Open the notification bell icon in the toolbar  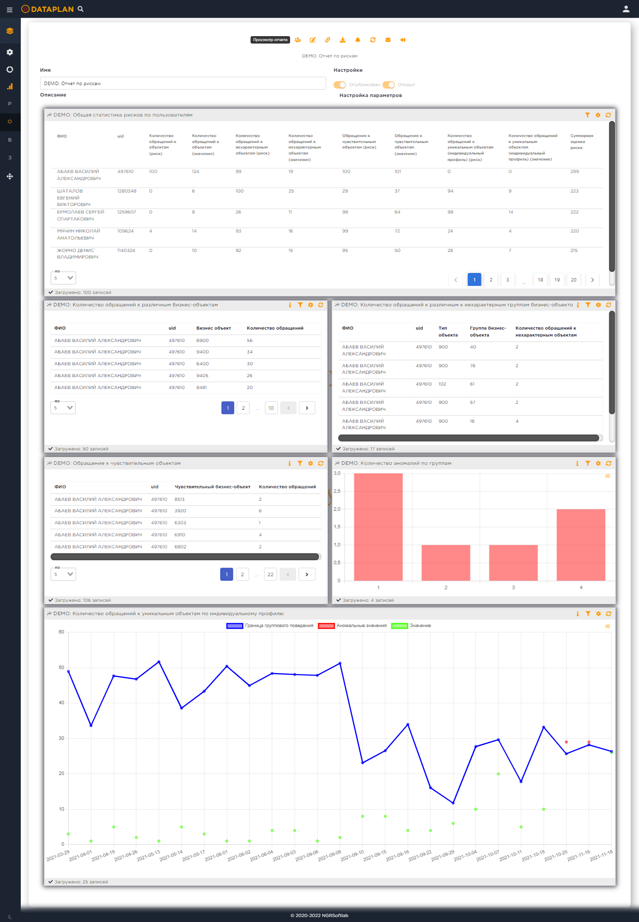click(x=358, y=40)
